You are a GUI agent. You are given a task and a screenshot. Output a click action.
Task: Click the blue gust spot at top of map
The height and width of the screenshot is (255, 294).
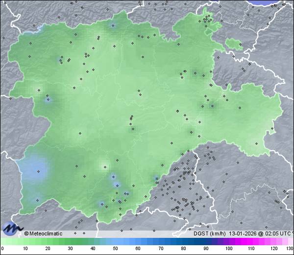[113, 25]
